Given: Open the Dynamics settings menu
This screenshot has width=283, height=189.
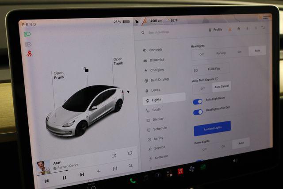Looking at the screenshot, I should (x=154, y=60).
